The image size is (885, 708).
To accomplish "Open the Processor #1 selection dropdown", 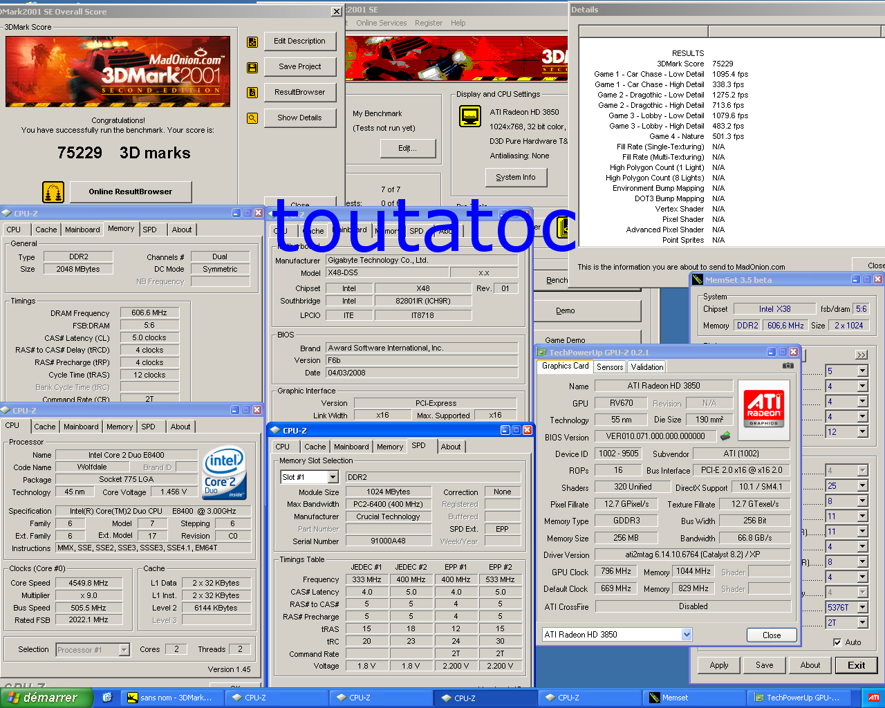I will pyautogui.click(x=124, y=650).
